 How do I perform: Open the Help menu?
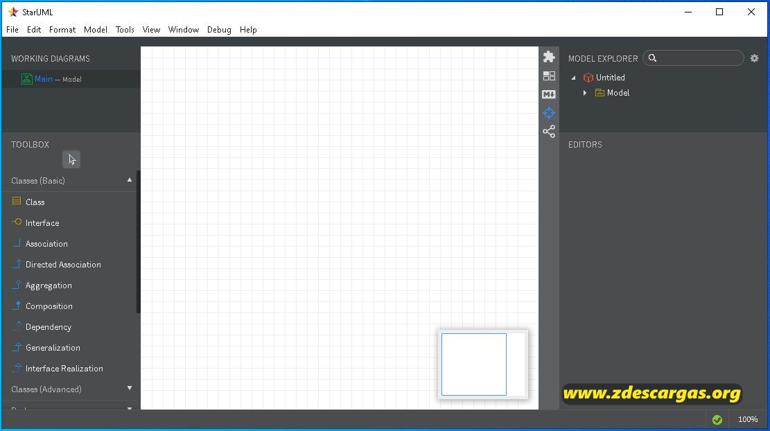point(248,30)
